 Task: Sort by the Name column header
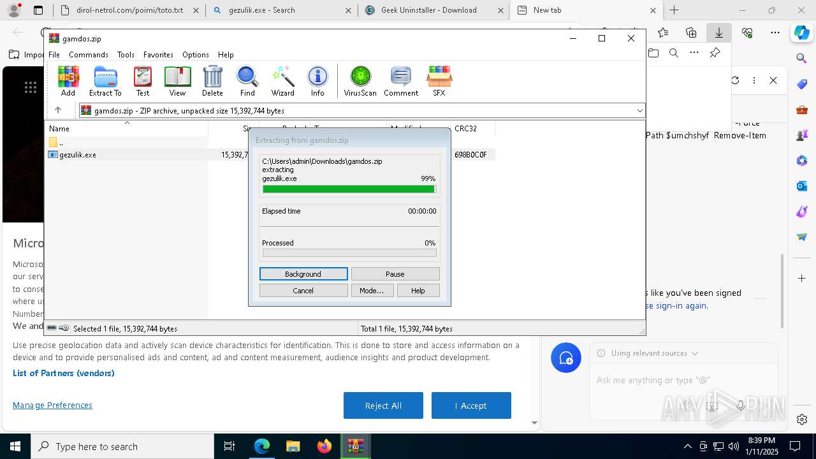pos(127,129)
